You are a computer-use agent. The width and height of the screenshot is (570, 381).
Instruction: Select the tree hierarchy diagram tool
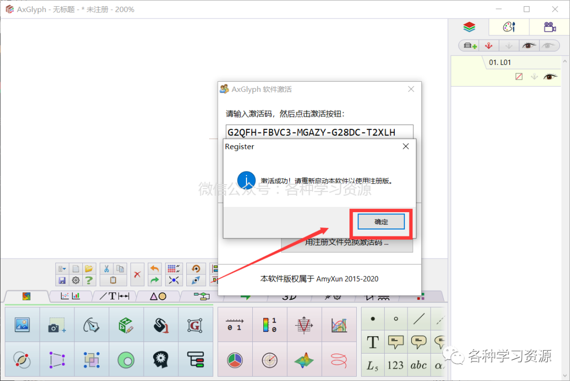click(195, 360)
